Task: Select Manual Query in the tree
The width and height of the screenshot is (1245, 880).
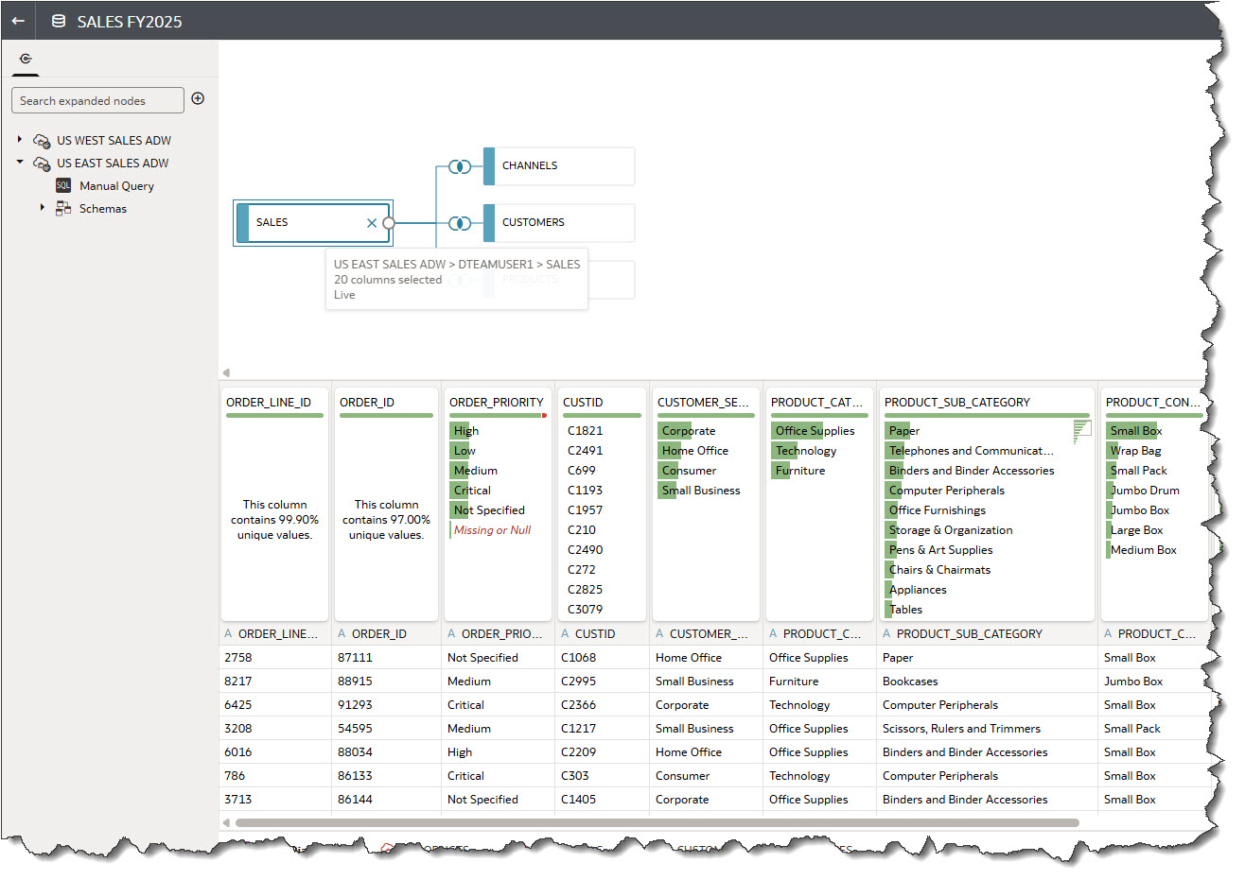Action: 116,186
